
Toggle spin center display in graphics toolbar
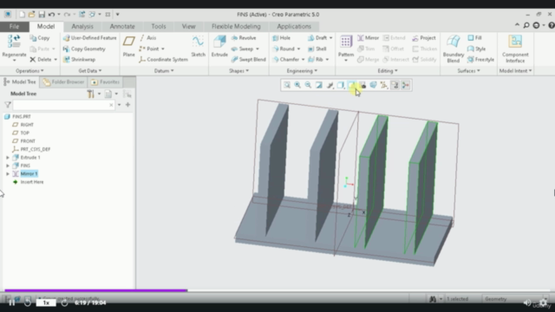406,85
